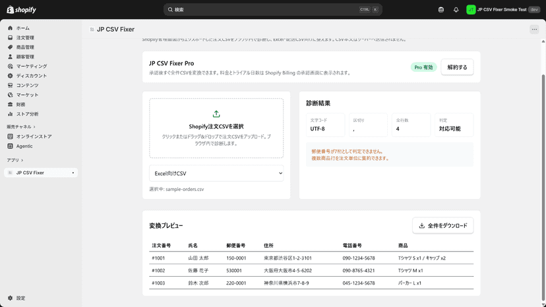Viewport: 546px width, 307px height.
Task: Open the コンテンツ content icon
Action: click(10, 85)
